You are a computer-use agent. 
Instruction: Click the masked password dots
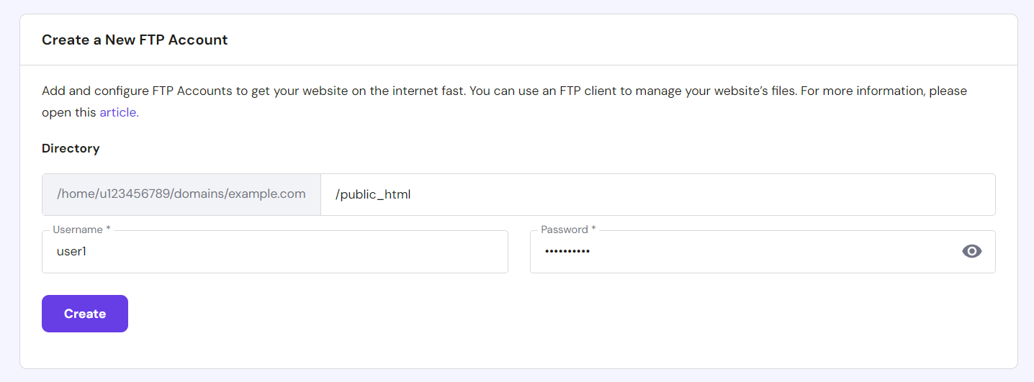(x=567, y=251)
